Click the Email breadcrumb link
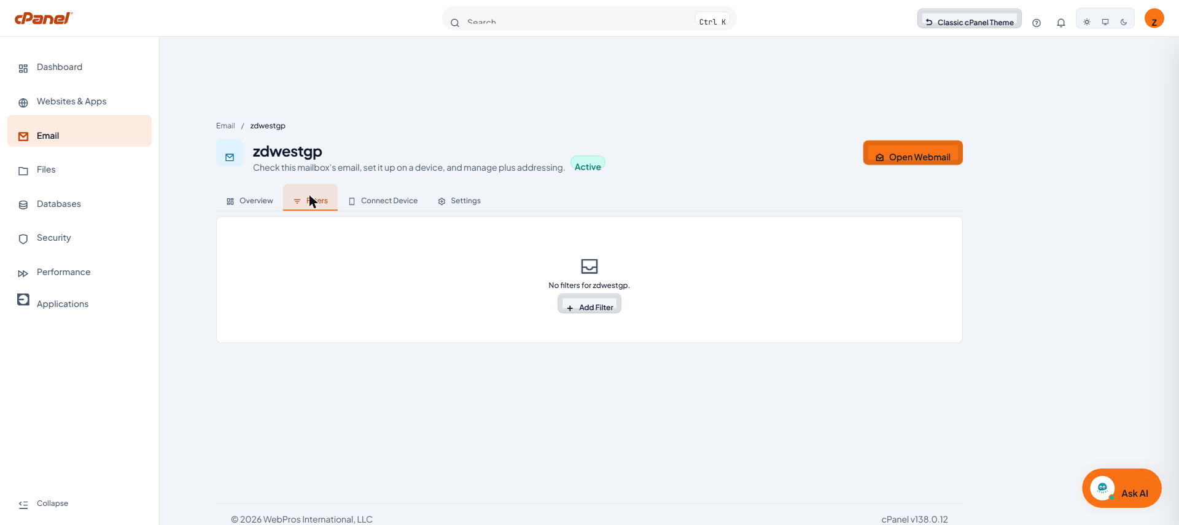Viewport: 1179px width, 525px height. pos(225,126)
